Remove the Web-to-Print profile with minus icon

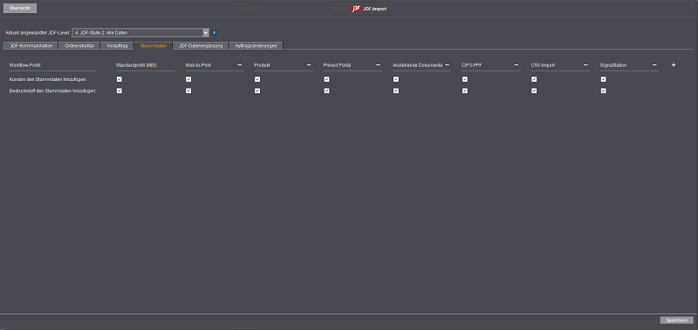[239, 64]
